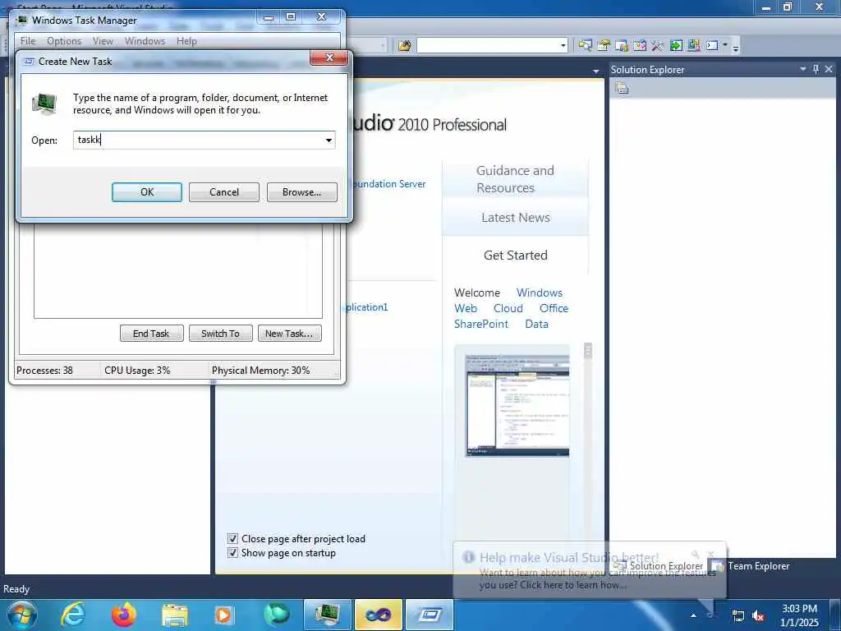Click the Welcome link on Start Page
The image size is (841, 631).
[x=477, y=292]
